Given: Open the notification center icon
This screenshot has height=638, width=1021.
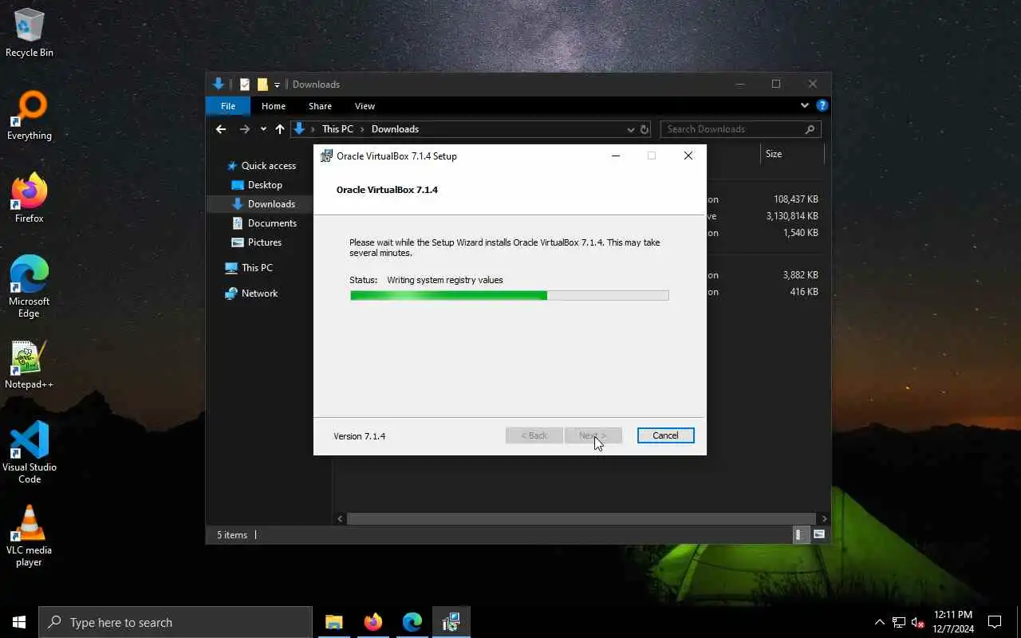Looking at the screenshot, I should coord(995,622).
